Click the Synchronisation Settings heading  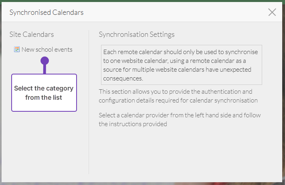pyautogui.click(x=137, y=35)
